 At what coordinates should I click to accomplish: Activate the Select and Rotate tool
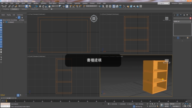pyautogui.click(x=43, y=6)
